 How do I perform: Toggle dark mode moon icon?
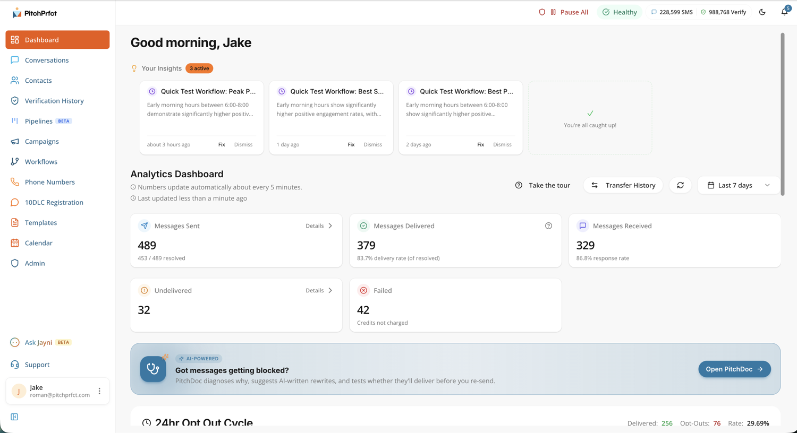click(x=762, y=12)
